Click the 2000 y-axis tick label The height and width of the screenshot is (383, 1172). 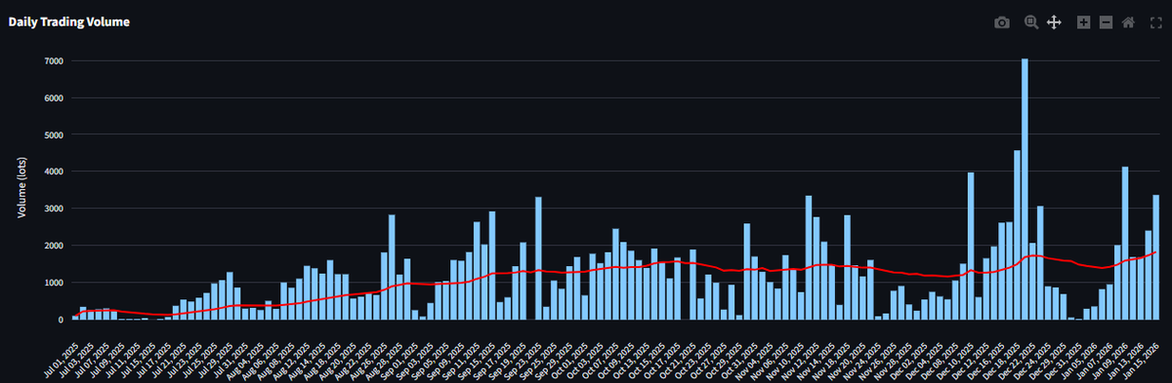tap(54, 246)
